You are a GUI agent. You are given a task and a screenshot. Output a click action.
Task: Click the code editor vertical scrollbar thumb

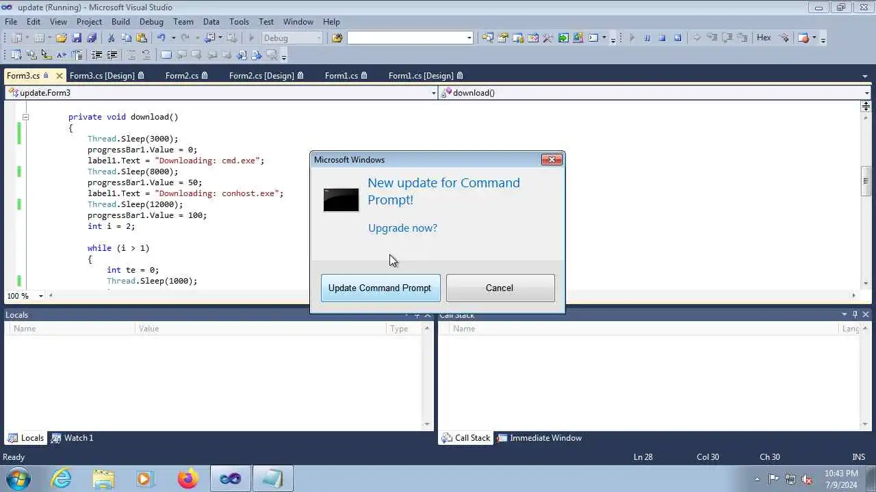tap(866, 181)
